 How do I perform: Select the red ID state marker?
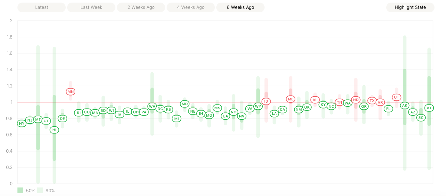266,101
